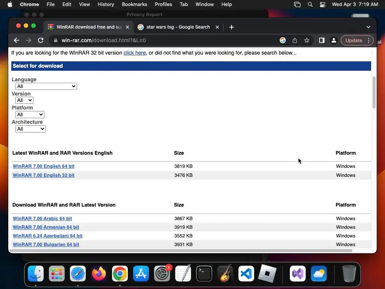The width and height of the screenshot is (385, 289).
Task: Bookmark this page with star
Action: [307, 40]
